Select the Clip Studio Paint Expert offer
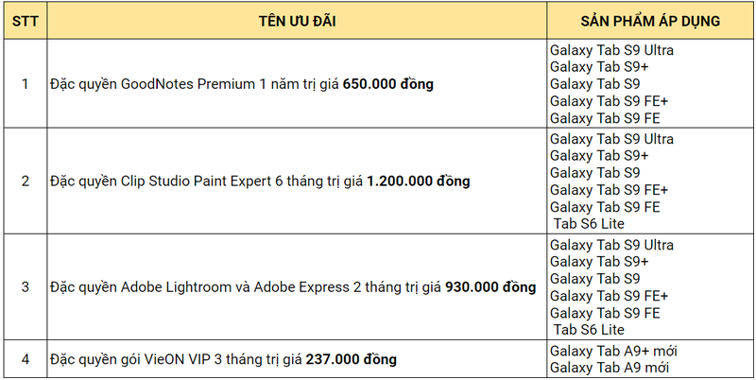The width and height of the screenshot is (756, 380). pos(297,181)
